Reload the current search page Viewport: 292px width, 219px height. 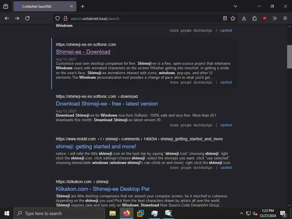pyautogui.click(x=27, y=18)
